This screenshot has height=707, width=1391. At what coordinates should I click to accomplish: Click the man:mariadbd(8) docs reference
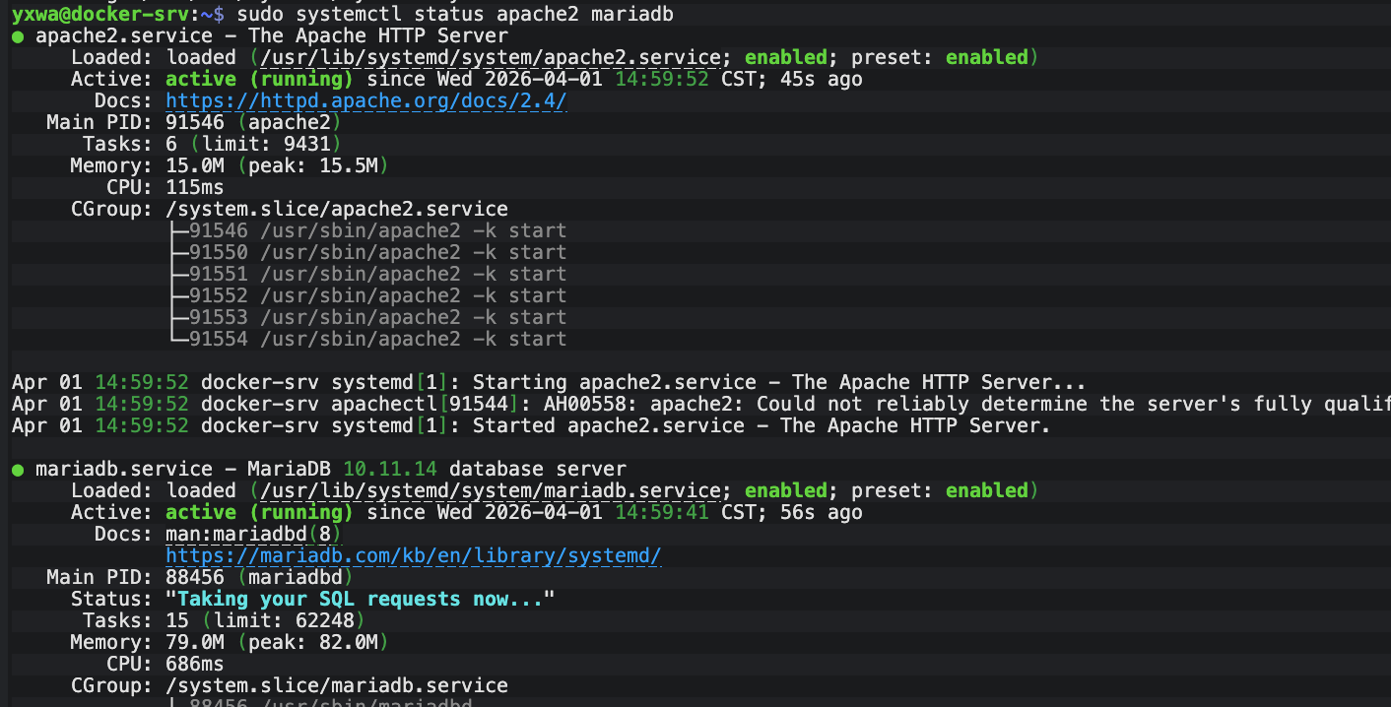pos(253,534)
